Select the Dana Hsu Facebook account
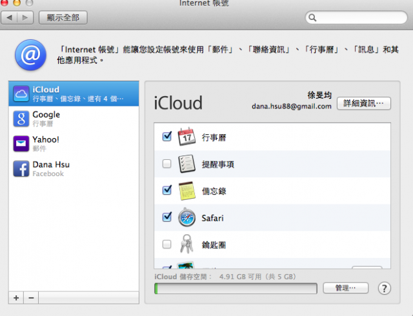 point(74,169)
